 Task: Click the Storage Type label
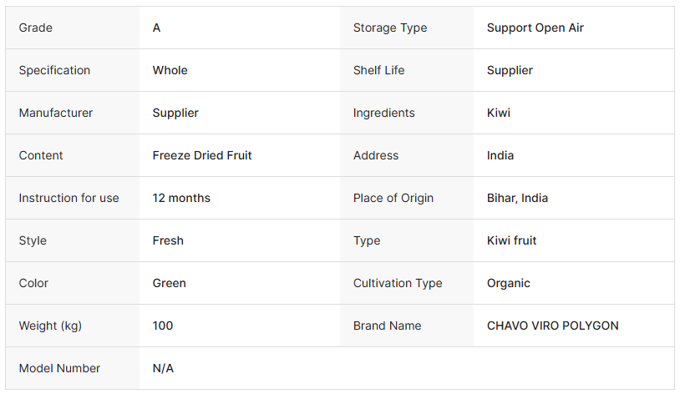coord(389,28)
